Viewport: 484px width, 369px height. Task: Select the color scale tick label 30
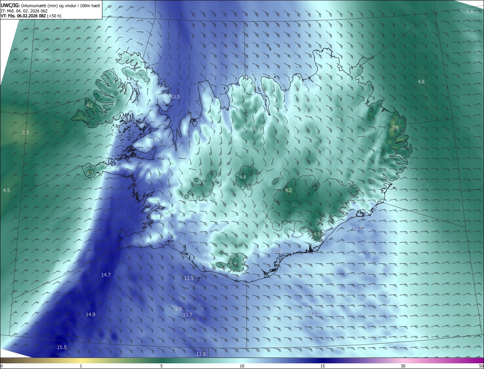(x=403, y=366)
